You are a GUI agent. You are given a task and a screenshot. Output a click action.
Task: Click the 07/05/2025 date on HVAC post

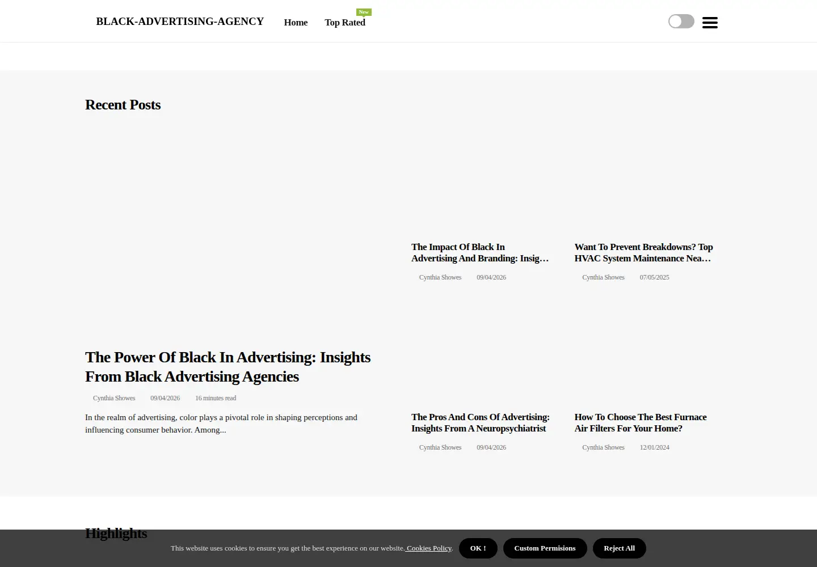654,277
